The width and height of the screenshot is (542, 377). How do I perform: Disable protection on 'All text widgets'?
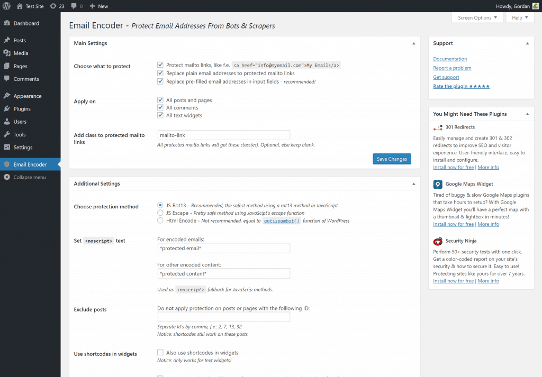click(160, 115)
